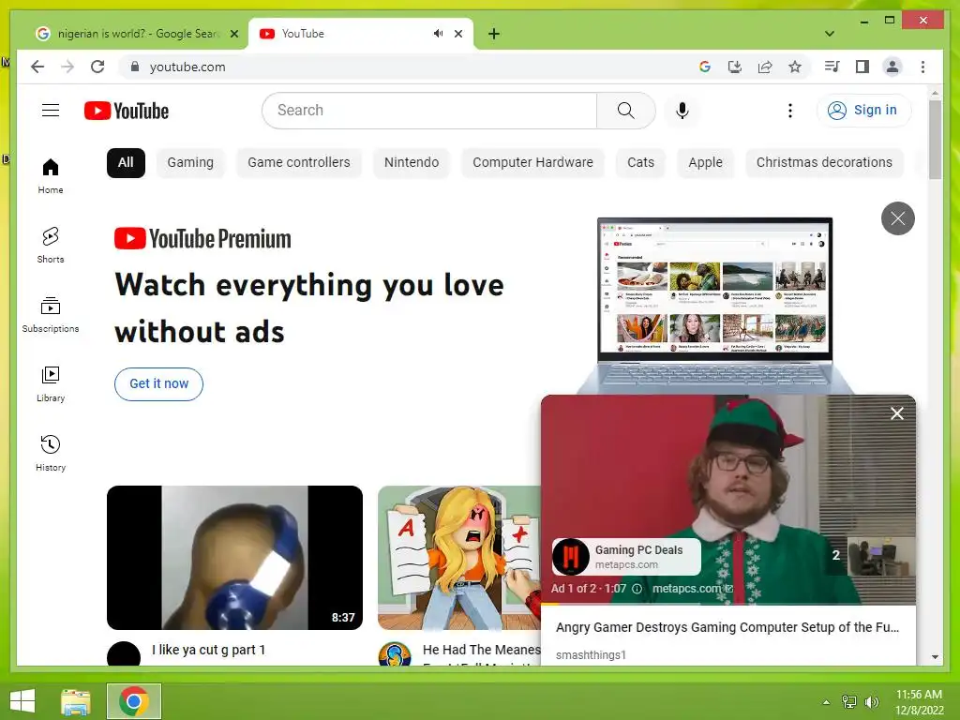View site information lock icon

[x=135, y=67]
